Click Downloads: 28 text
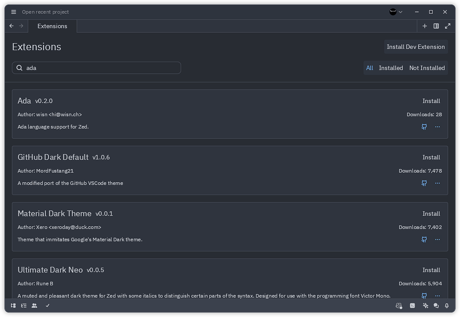The height and width of the screenshot is (317, 460). pyautogui.click(x=424, y=114)
